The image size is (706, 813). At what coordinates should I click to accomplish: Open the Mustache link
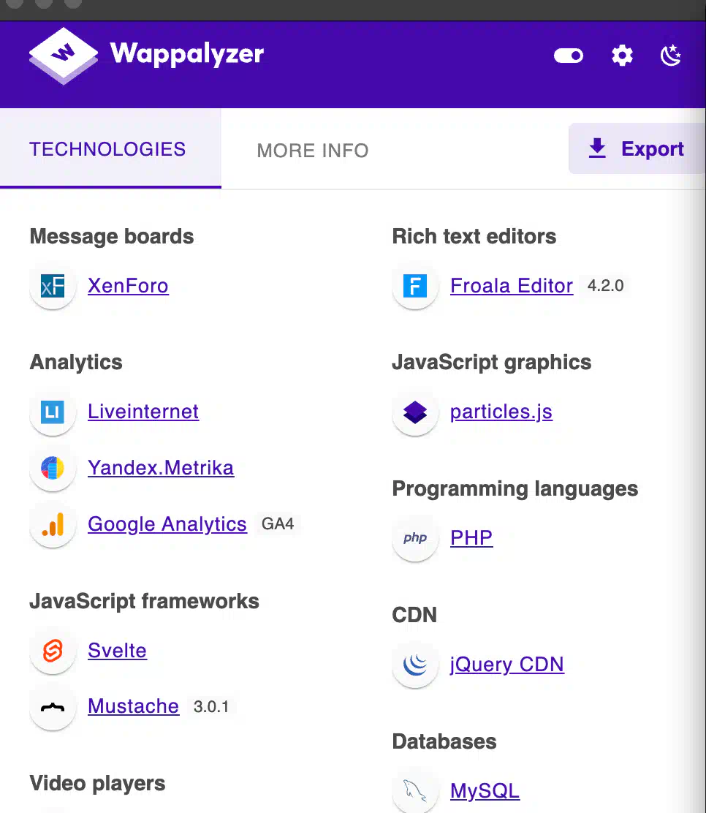coord(133,706)
